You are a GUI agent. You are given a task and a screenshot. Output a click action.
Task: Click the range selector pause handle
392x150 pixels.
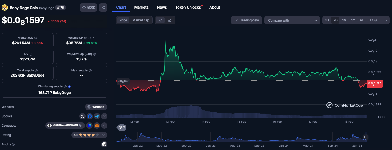(365, 137)
